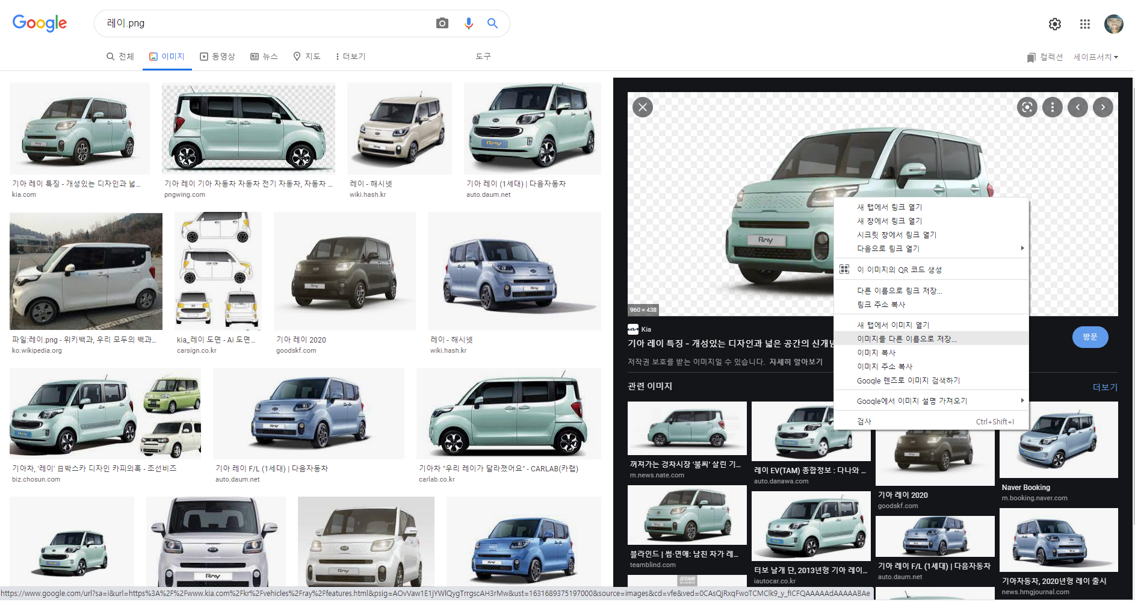The image size is (1135, 602).
Task: Switch to the 뉴스 tab
Action: pos(264,57)
